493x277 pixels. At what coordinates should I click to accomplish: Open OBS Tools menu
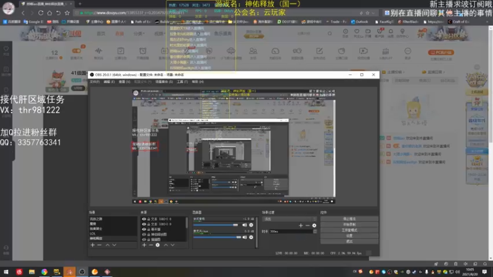click(x=182, y=82)
